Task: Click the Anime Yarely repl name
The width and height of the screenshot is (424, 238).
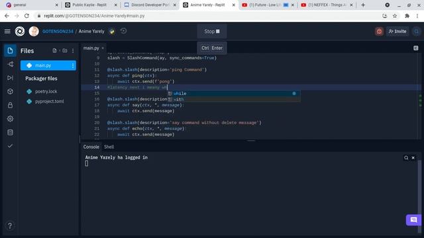Action: click(x=91, y=31)
